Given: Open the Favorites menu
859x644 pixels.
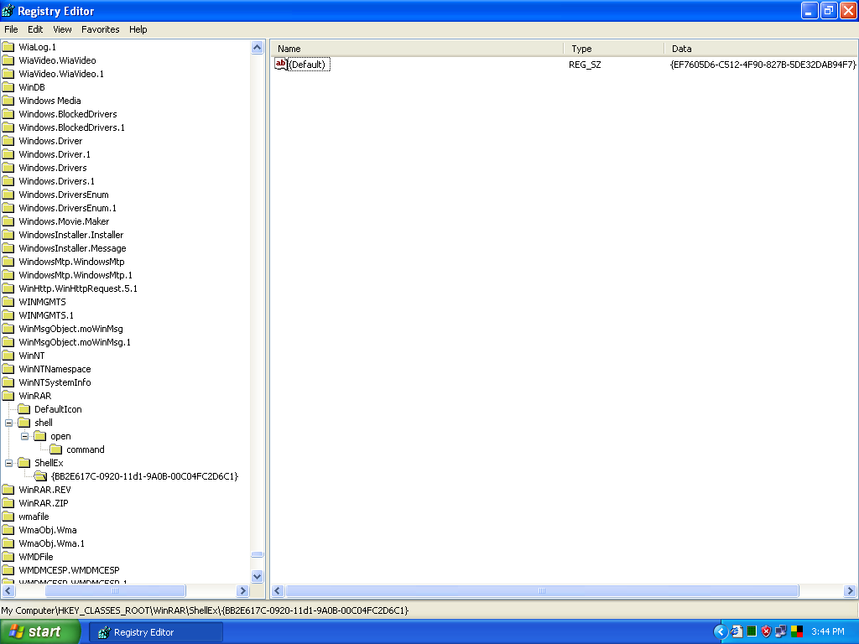Looking at the screenshot, I should 101,29.
